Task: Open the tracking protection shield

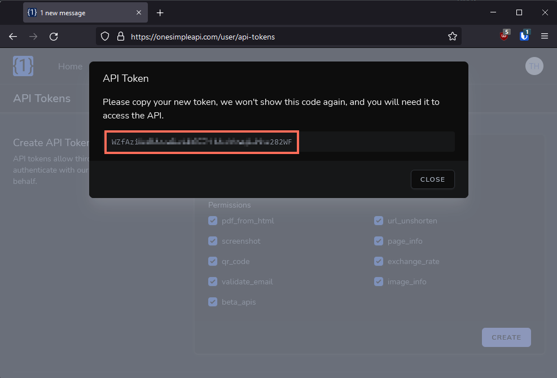Action: (105, 36)
